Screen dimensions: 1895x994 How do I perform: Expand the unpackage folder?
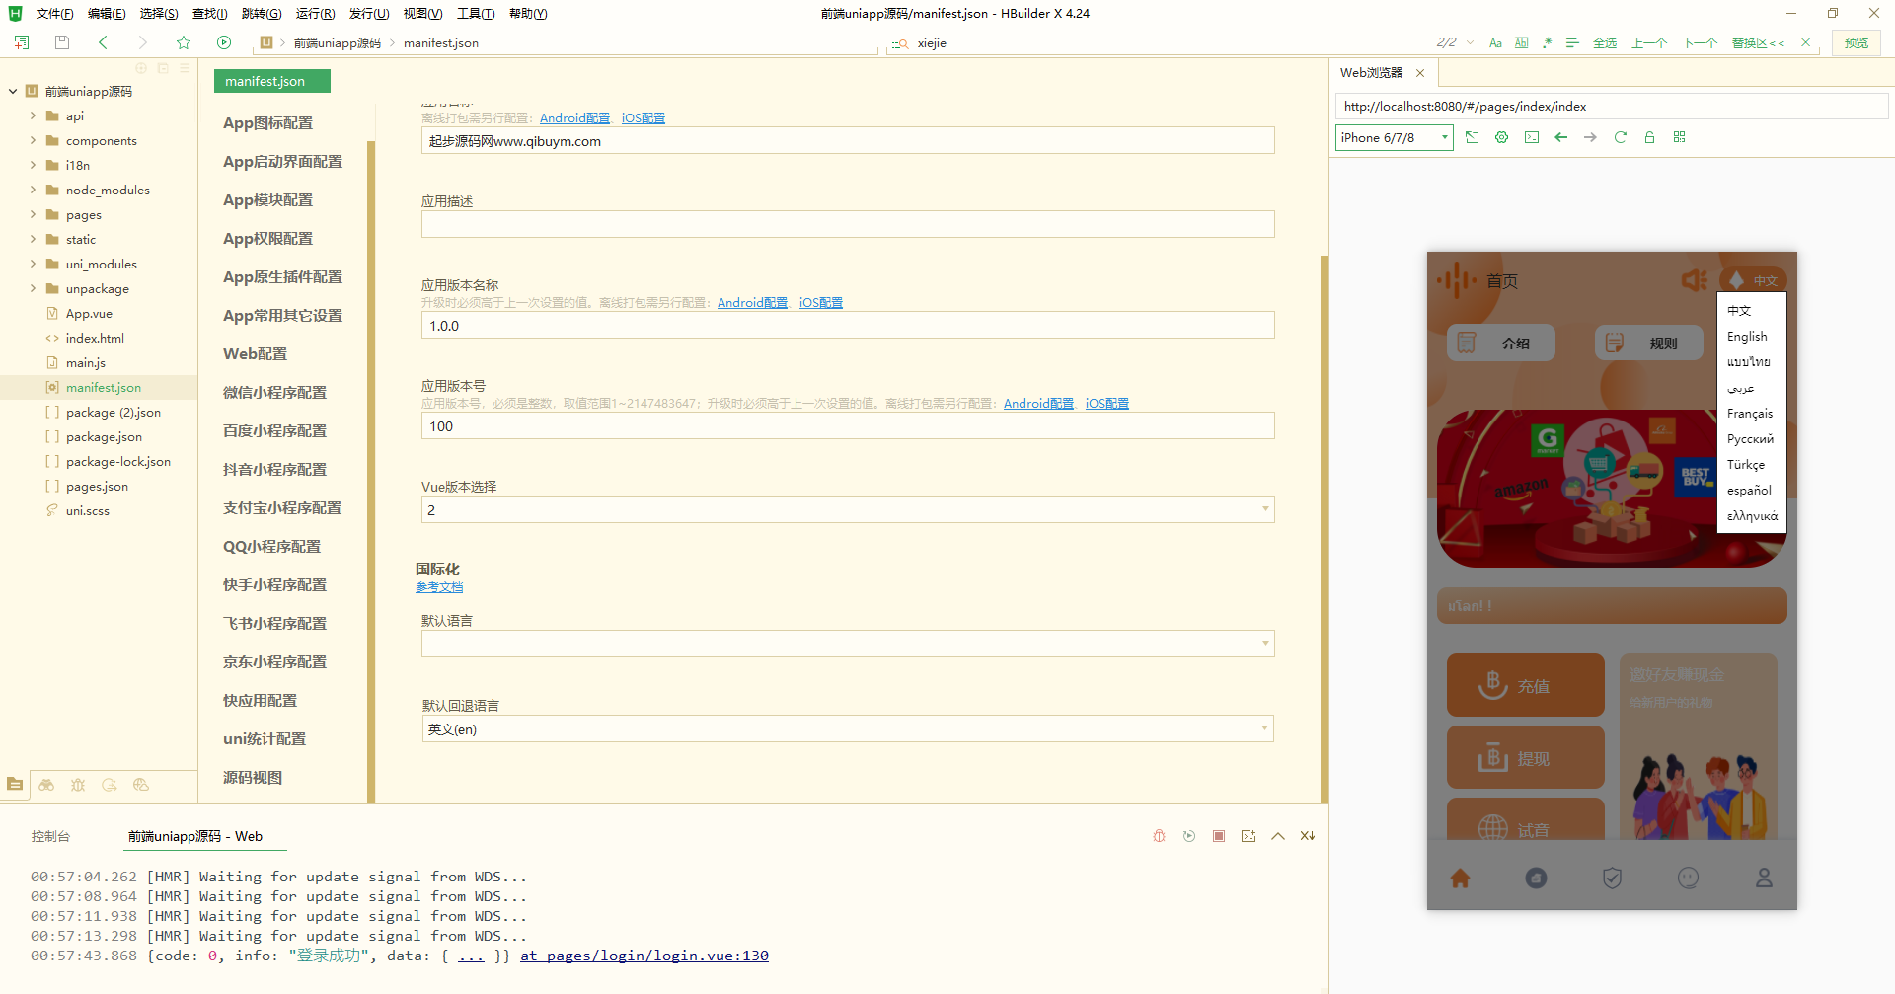click(33, 288)
